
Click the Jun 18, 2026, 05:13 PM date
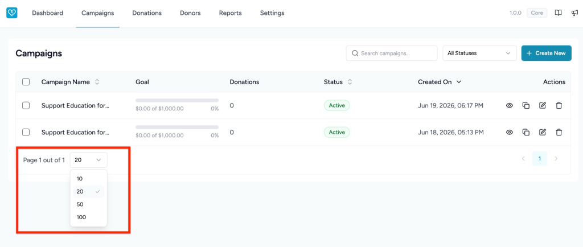pos(451,132)
